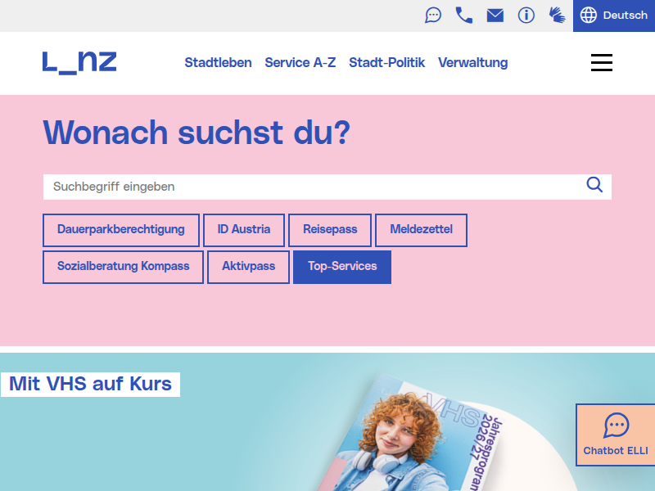Launch the Chatbot ELLI widget

coord(616,435)
